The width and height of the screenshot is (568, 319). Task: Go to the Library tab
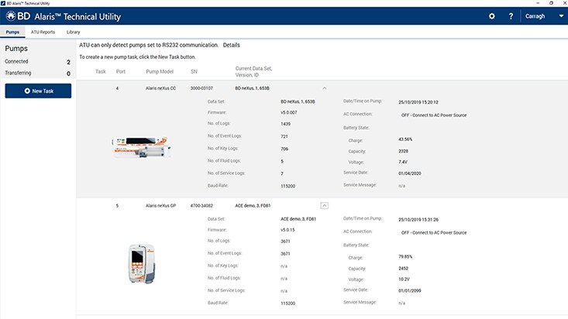[x=73, y=32]
